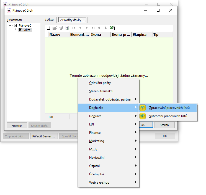206x195 pixels.
Task: Expand Dodavatel, odběratel, partner submenu arrow
Action: (x=136, y=99)
